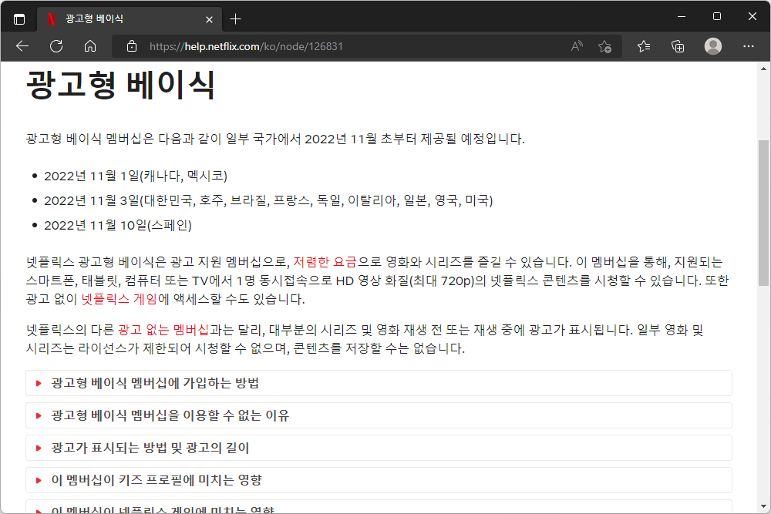Close the 광고형 베이식 tab
Screen dimensions: 771x514
click(x=209, y=20)
